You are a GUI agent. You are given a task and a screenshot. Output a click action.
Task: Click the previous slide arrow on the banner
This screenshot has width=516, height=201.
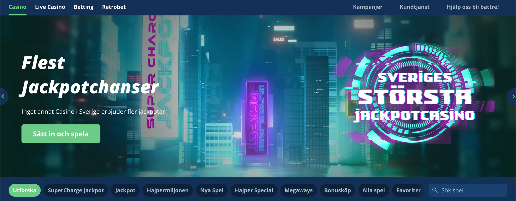coord(3,96)
